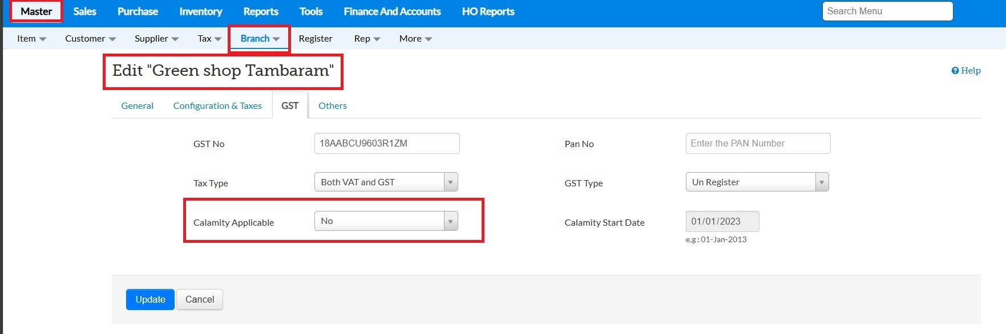Image resolution: width=1006 pixels, height=334 pixels.
Task: Switch to the General tab
Action: [x=137, y=105]
